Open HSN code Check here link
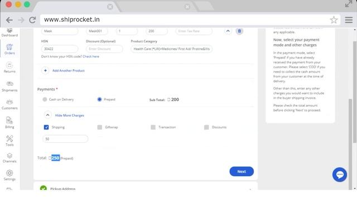 click(x=91, y=56)
